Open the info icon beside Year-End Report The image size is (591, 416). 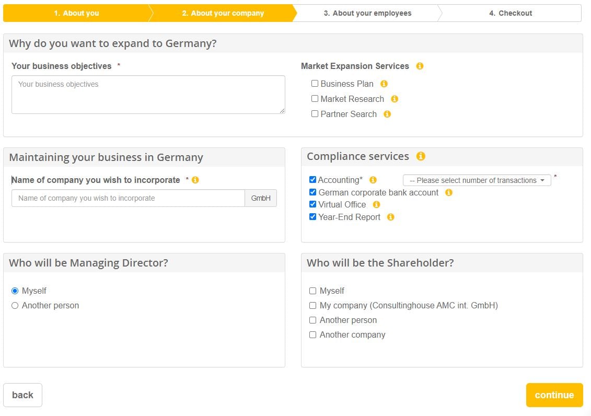coord(390,217)
